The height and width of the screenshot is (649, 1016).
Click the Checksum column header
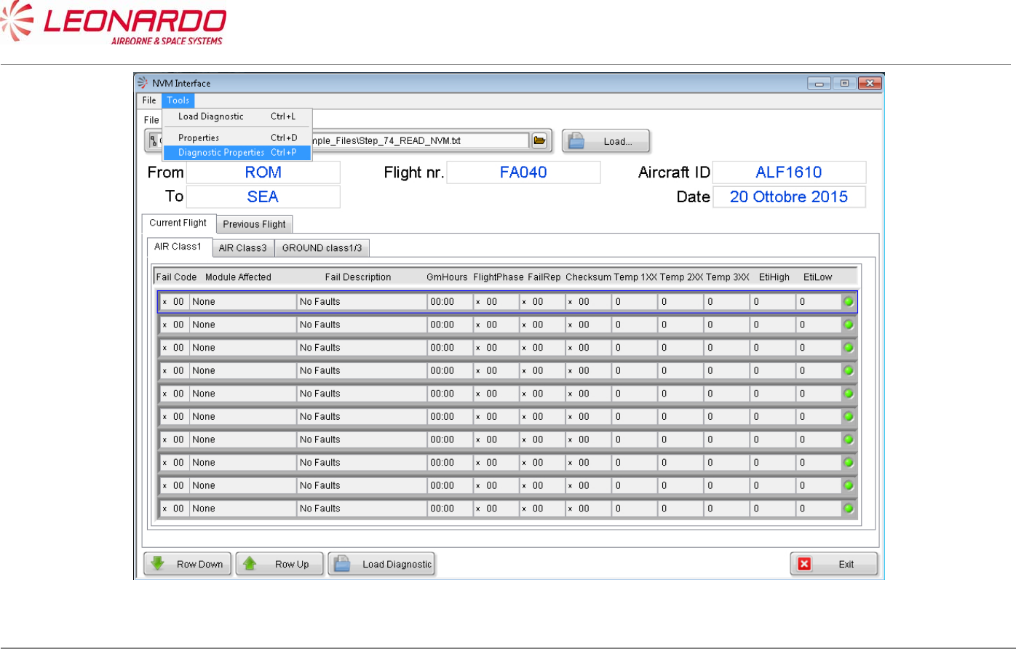(588, 277)
